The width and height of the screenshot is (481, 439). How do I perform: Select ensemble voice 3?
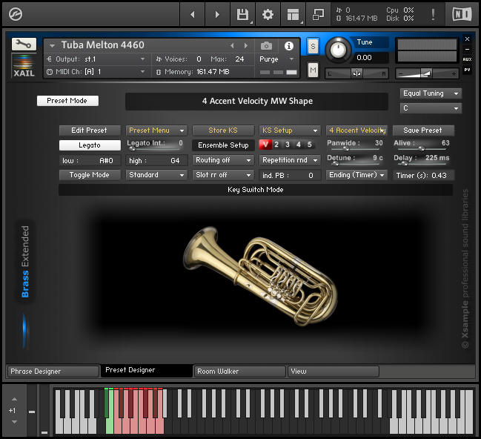pyautogui.click(x=288, y=145)
